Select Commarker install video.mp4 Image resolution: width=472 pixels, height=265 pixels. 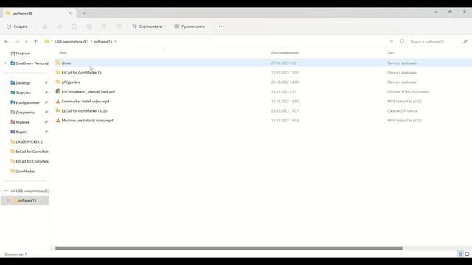[x=86, y=102]
